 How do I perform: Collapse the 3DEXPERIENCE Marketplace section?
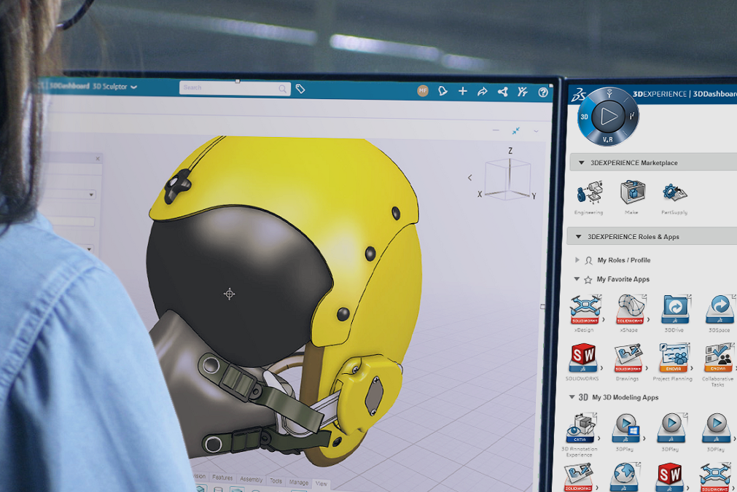point(581,163)
